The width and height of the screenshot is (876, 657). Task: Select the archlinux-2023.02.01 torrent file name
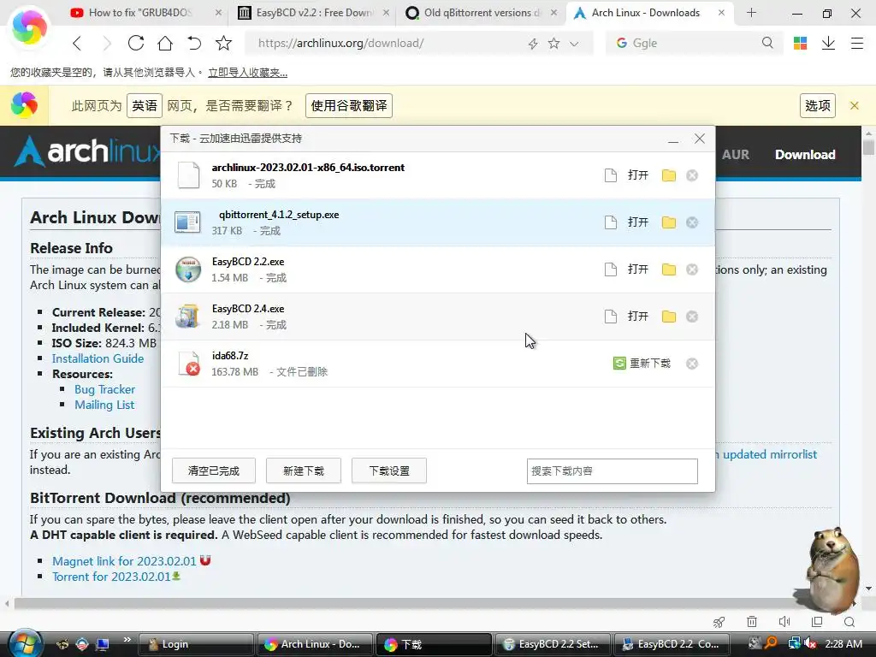point(308,167)
